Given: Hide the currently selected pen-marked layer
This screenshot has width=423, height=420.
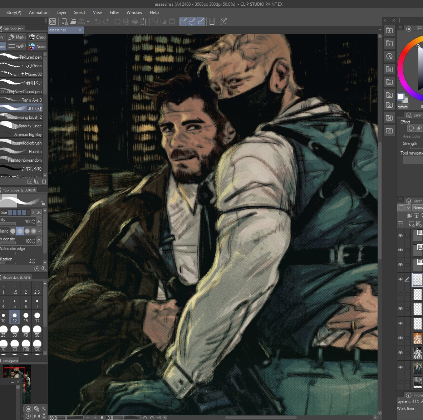Looking at the screenshot, I should [x=400, y=279].
